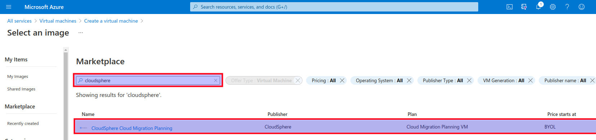Open Directories and subscriptions filter icon

coord(524,7)
